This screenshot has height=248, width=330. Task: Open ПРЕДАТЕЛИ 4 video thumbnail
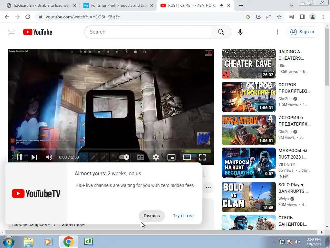pos(248,130)
